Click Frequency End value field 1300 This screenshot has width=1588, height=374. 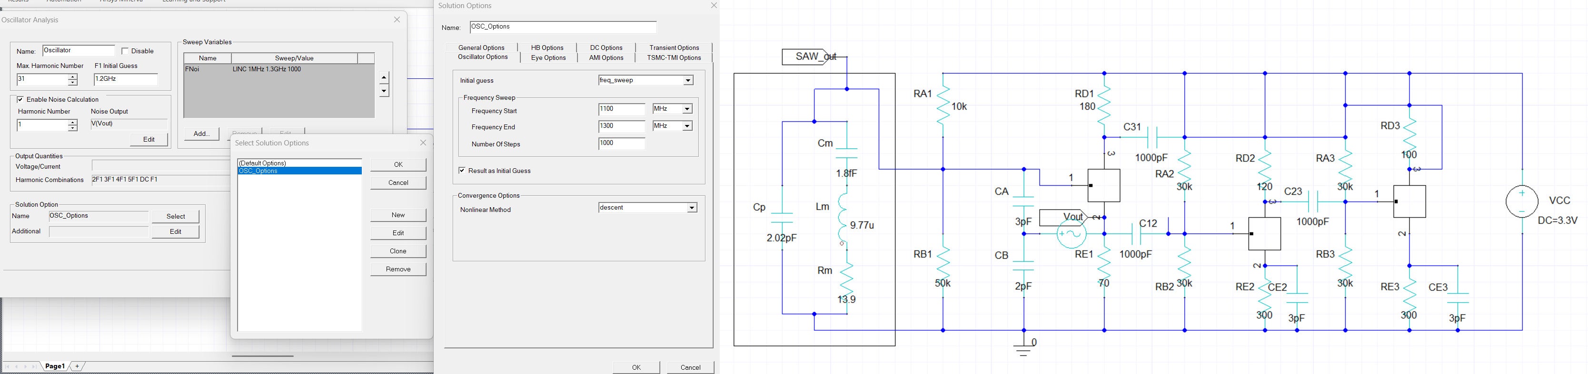(621, 126)
